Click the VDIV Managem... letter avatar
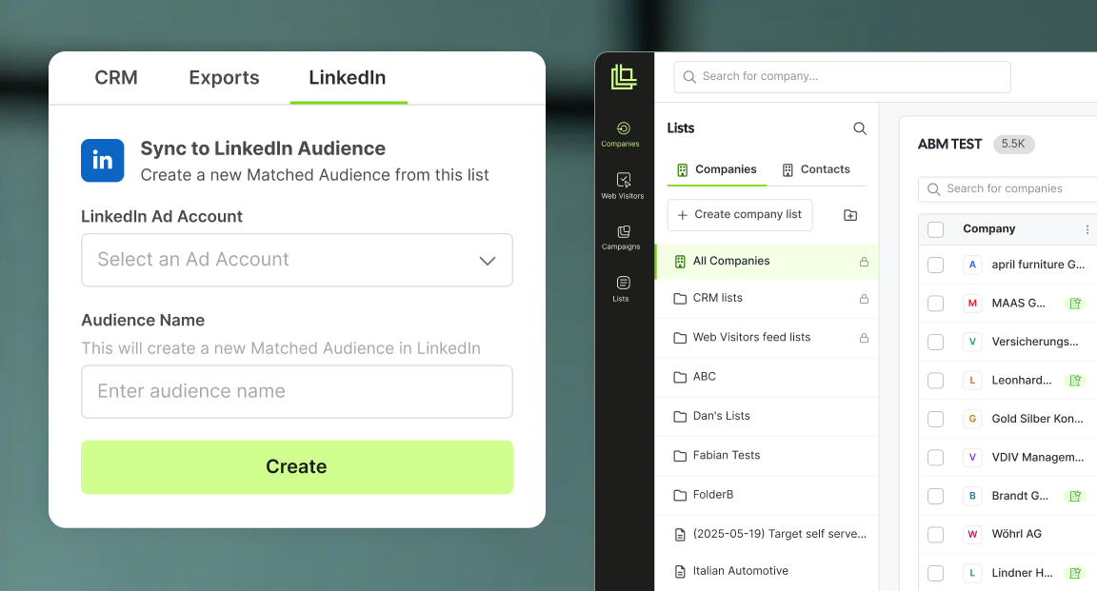 point(971,458)
